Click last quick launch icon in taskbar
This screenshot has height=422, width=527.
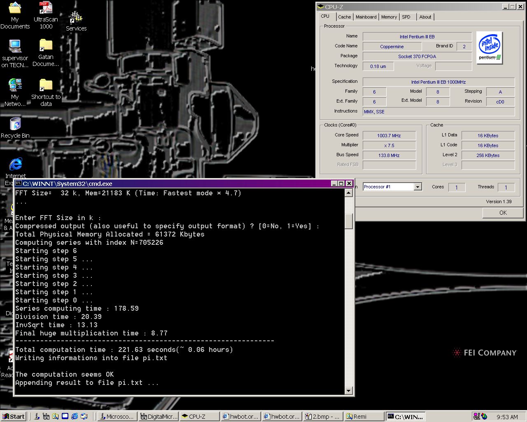click(x=84, y=417)
